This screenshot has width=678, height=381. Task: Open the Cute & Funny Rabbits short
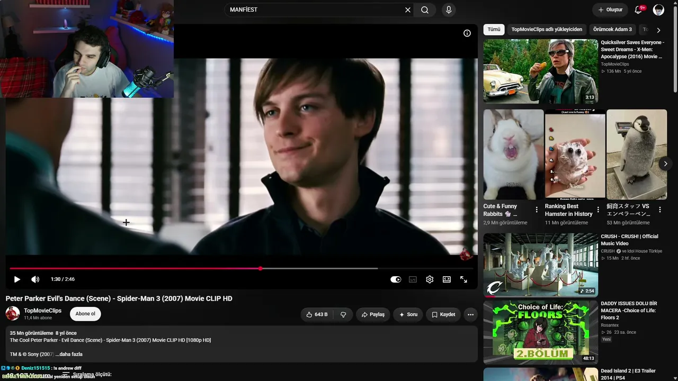pos(513,155)
